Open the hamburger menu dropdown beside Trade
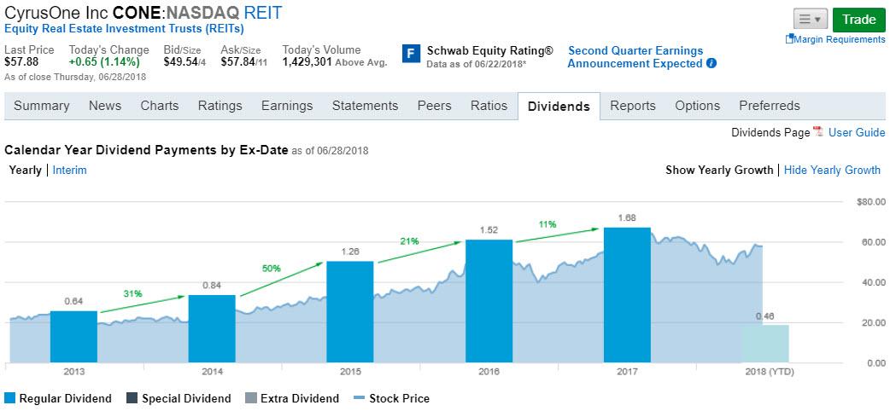Screen dimensions: 890x411 810,20
